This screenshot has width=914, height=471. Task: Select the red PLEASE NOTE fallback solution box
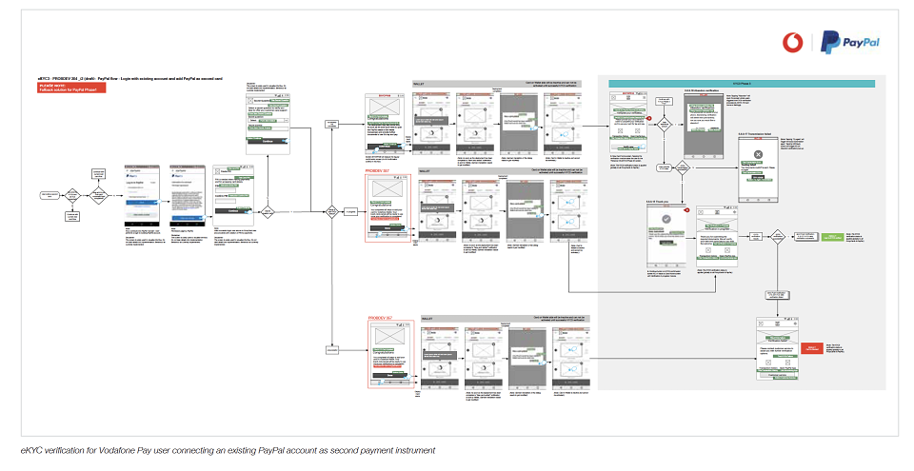point(71,88)
